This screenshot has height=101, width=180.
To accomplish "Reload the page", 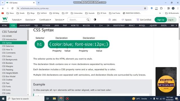I will [12, 8].
